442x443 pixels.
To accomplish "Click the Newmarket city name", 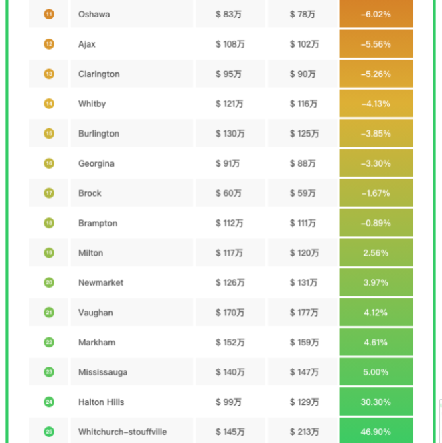I will point(100,283).
